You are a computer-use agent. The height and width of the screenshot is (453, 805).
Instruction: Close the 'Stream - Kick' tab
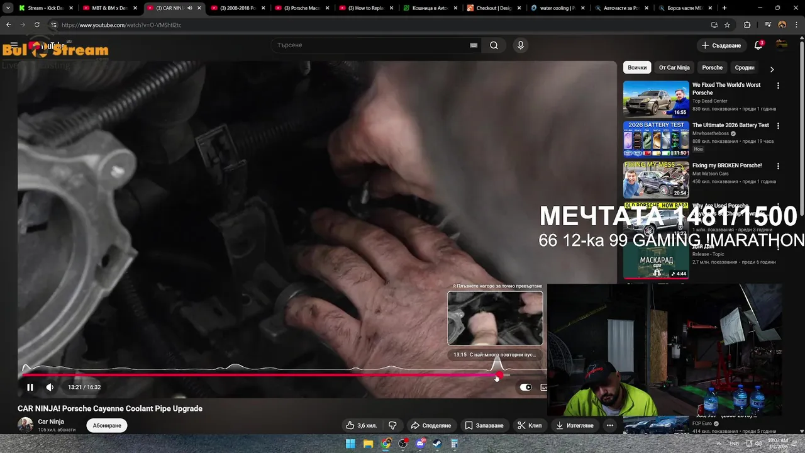(70, 8)
